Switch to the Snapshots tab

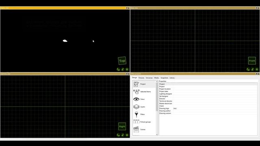click(x=164, y=78)
